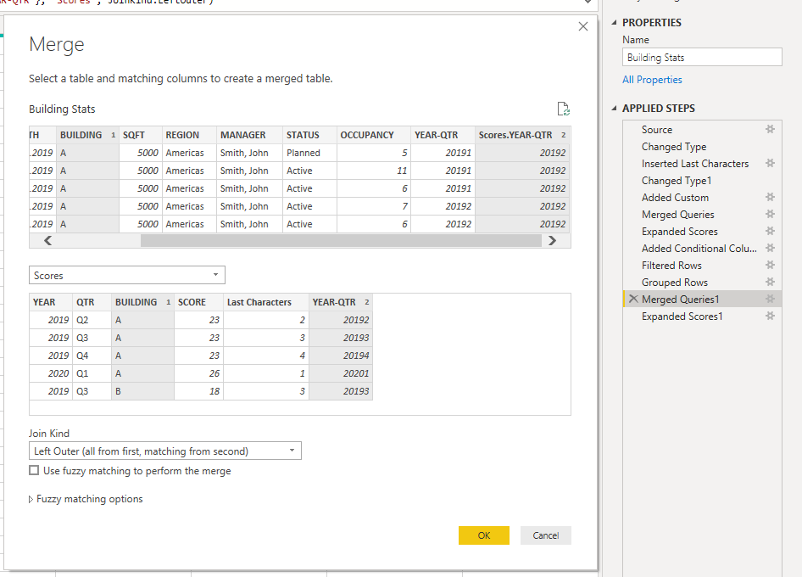Screen dimensions: 802x577
Task: Click score value 18 cell
Action: pyautogui.click(x=198, y=391)
